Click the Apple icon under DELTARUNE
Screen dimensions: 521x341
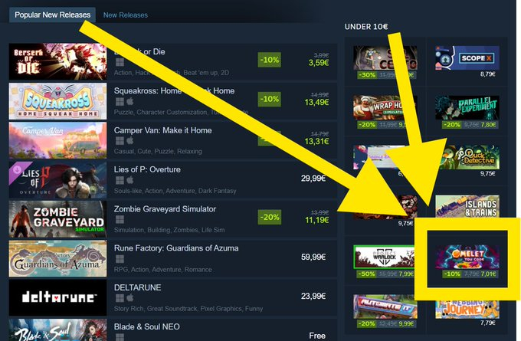tap(130, 298)
